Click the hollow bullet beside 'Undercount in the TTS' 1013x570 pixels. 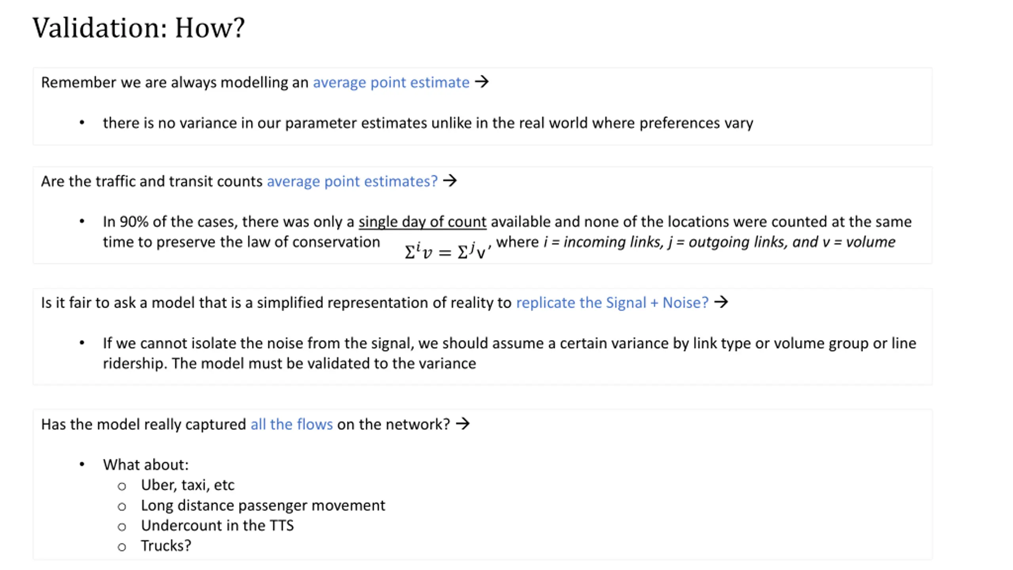click(122, 526)
